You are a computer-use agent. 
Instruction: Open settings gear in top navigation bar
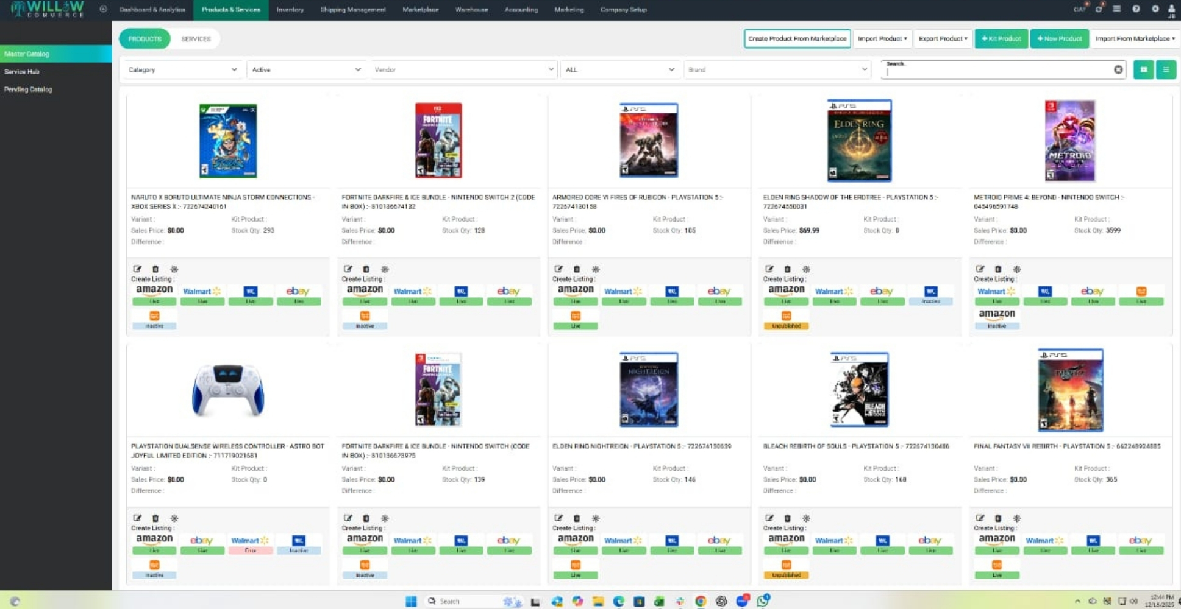point(1155,9)
